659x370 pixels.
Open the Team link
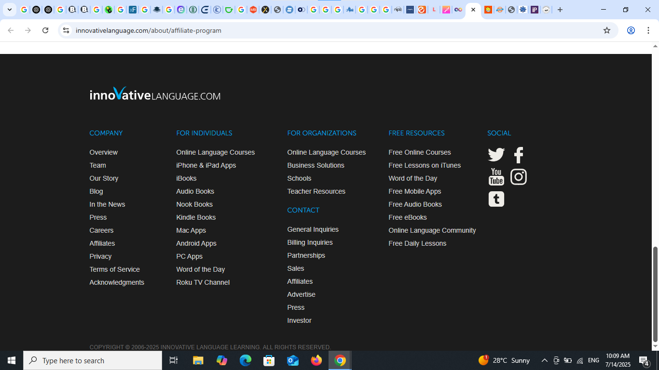tap(97, 165)
